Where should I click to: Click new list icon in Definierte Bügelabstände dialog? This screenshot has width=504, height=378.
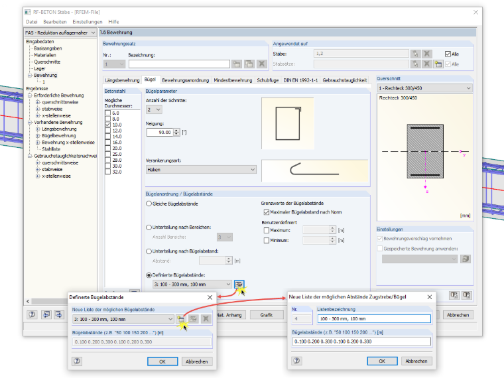[180, 319]
